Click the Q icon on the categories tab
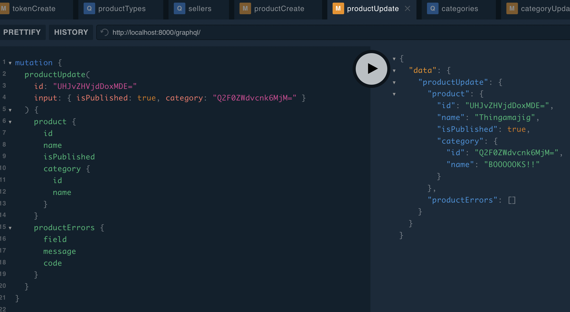The image size is (570, 312). point(432,9)
